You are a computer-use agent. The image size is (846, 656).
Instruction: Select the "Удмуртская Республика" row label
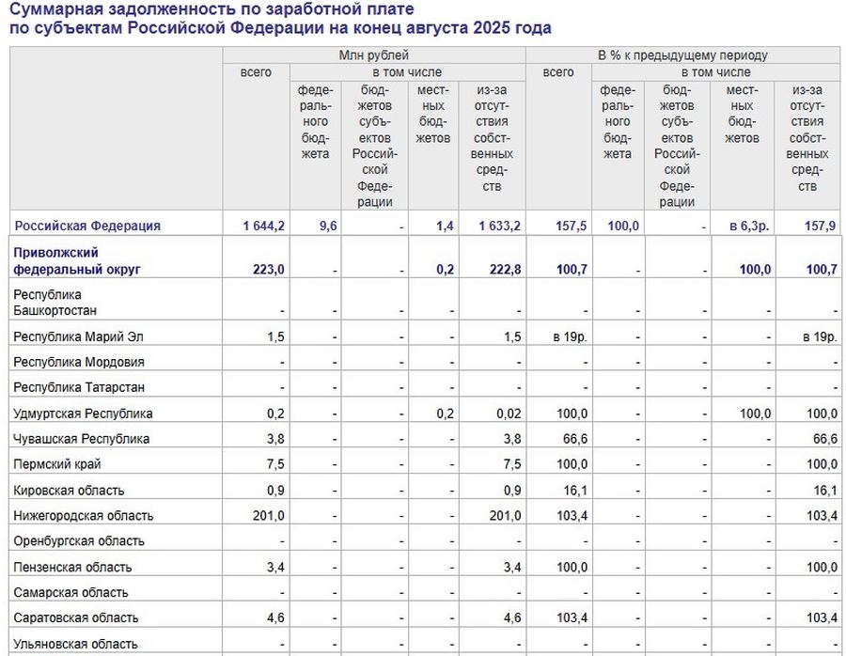pyautogui.click(x=83, y=414)
